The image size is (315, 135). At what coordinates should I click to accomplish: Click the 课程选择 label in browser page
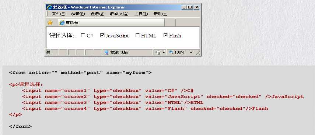click(63, 36)
